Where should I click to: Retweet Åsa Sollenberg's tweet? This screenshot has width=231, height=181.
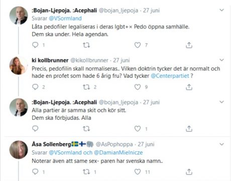point(86,171)
